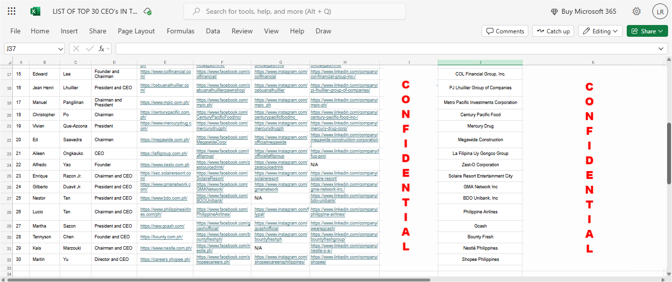Expand the Name Box dropdown showing J37
Viewport: 672px width, 282px height.
[x=61, y=49]
